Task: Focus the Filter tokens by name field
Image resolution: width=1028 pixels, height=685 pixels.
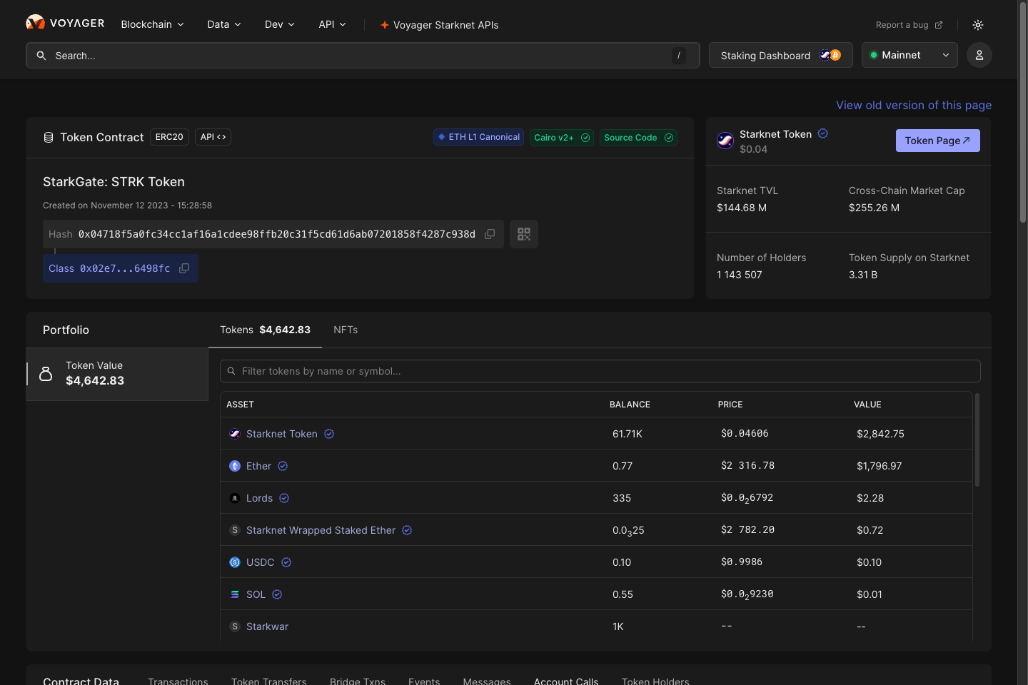Action: coord(600,371)
